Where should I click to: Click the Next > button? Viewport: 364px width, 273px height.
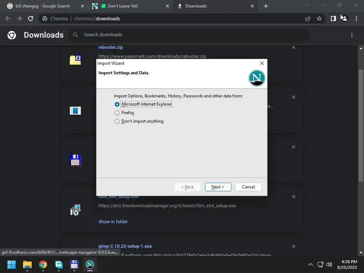pos(218,187)
